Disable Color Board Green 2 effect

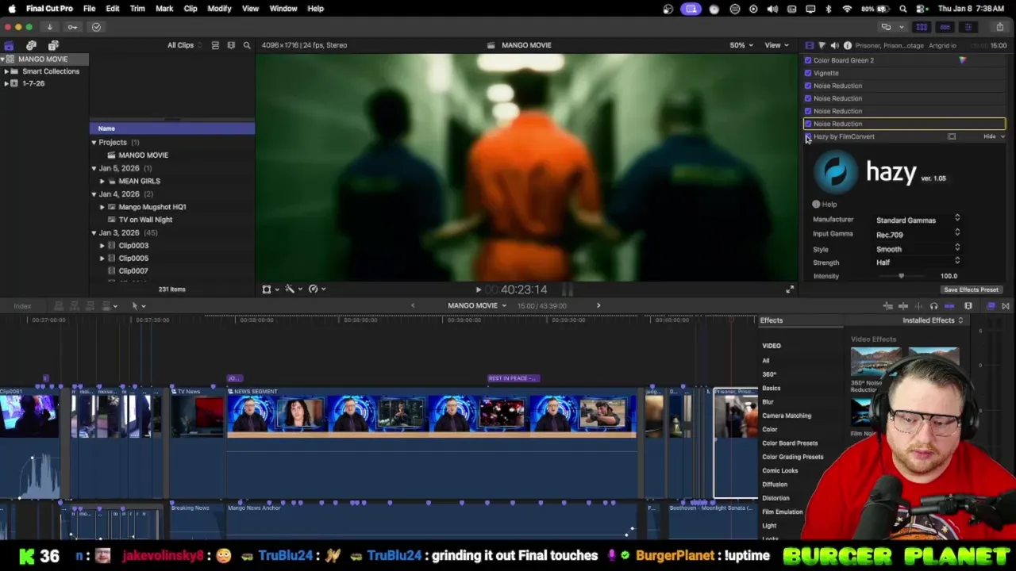(x=808, y=60)
